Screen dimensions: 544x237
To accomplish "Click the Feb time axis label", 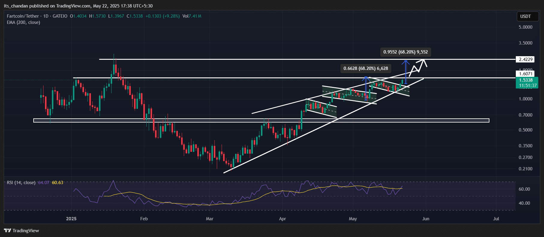I will [144, 219].
